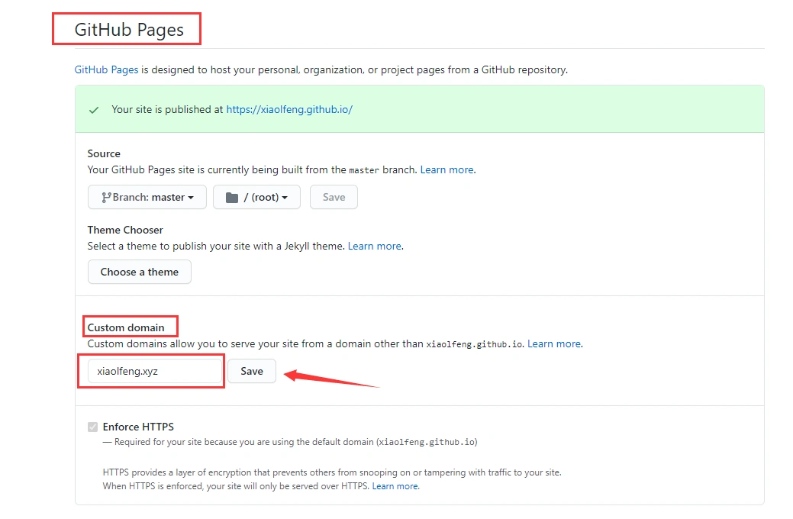Open the https://xiaolfeng.github.io/ published link
This screenshot has height=519, width=793.
tap(289, 109)
